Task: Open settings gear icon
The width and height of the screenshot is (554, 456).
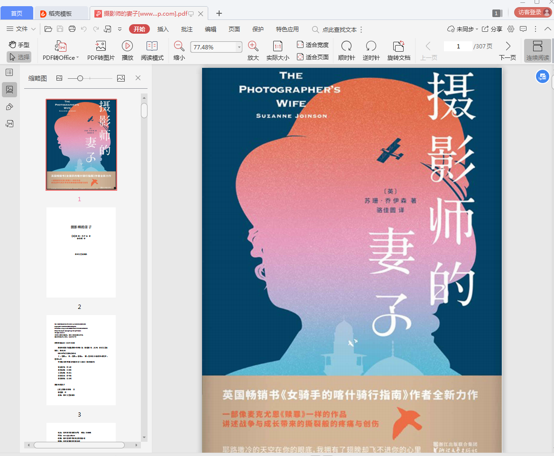Action: coord(511,29)
